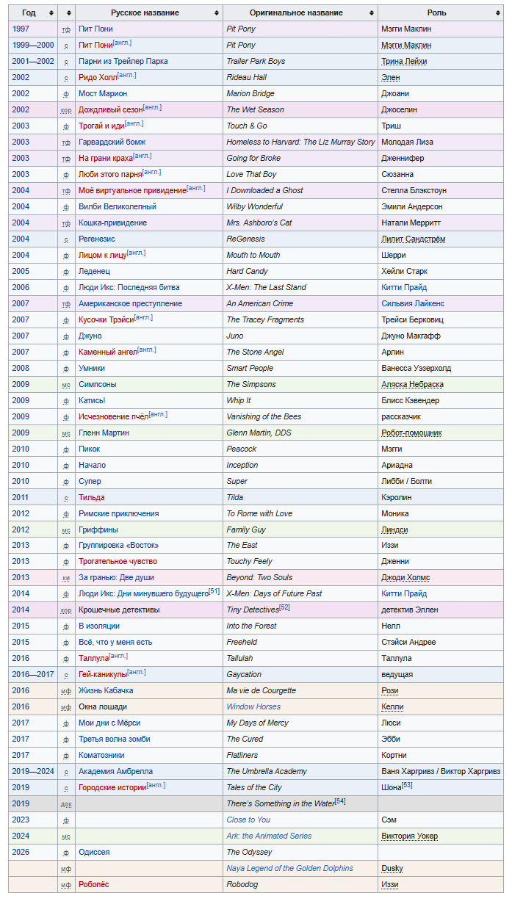Open За гранью: Две души link
The height and width of the screenshot is (904, 512).
coord(116,578)
